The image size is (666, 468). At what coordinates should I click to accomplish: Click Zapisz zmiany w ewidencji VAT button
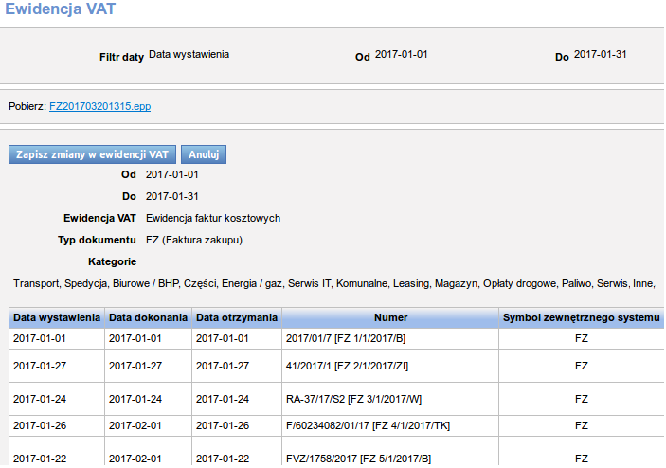click(92, 154)
